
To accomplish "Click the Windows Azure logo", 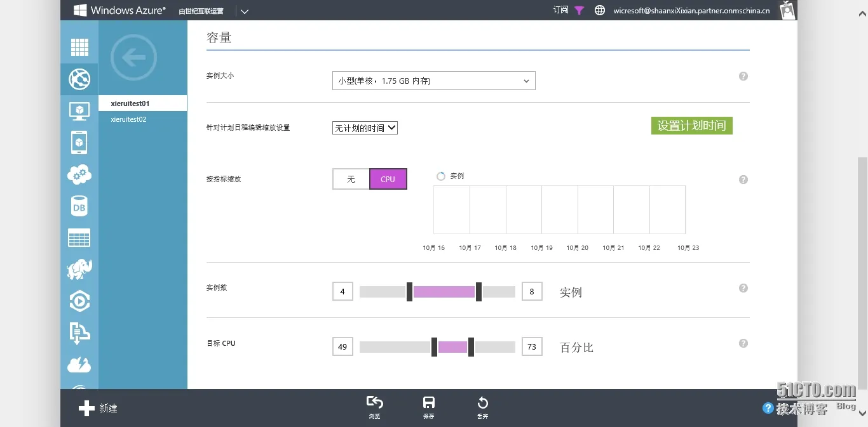I will pyautogui.click(x=119, y=10).
